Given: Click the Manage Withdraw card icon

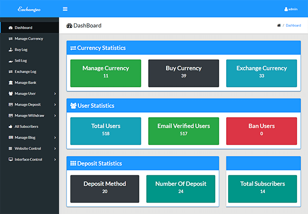Looking at the screenshot, I should pyautogui.click(x=10, y=116).
